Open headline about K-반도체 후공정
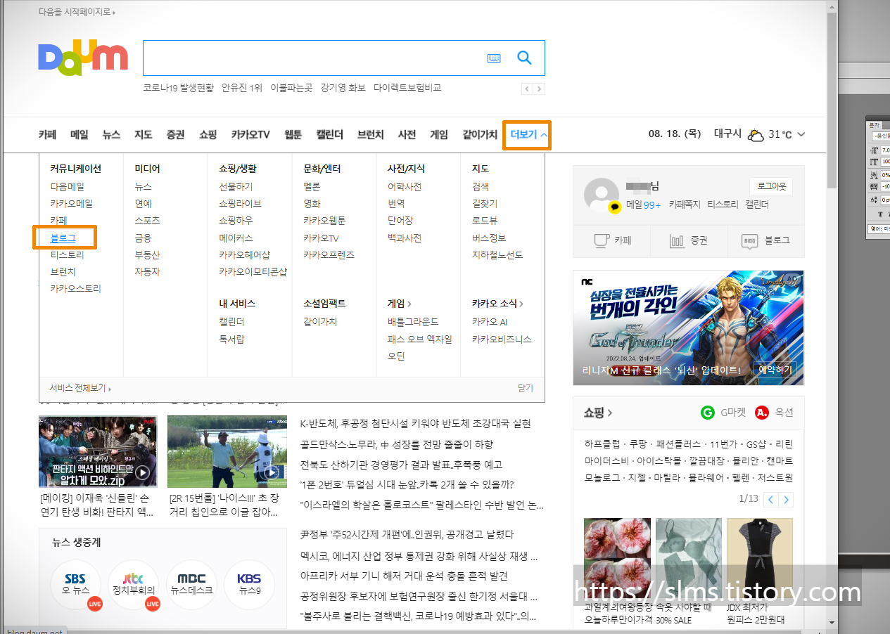Viewport: 890px width, 634px height. (415, 424)
